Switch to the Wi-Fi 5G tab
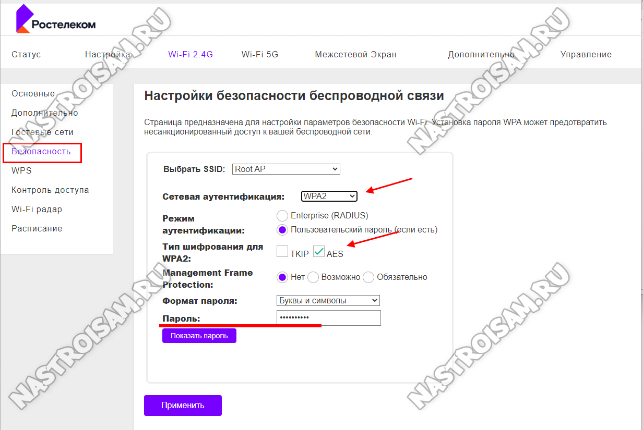Screen dimensions: 643x430 260,54
